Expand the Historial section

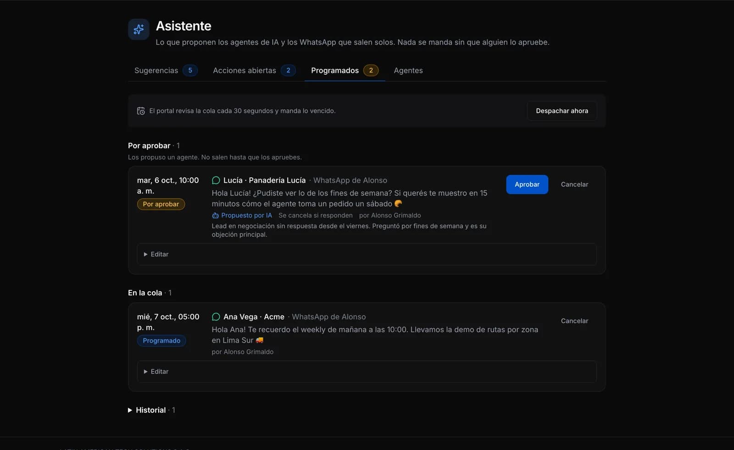click(151, 410)
